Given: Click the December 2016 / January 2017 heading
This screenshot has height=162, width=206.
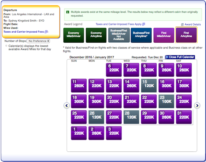Looking at the screenshot, I should click(92, 57).
